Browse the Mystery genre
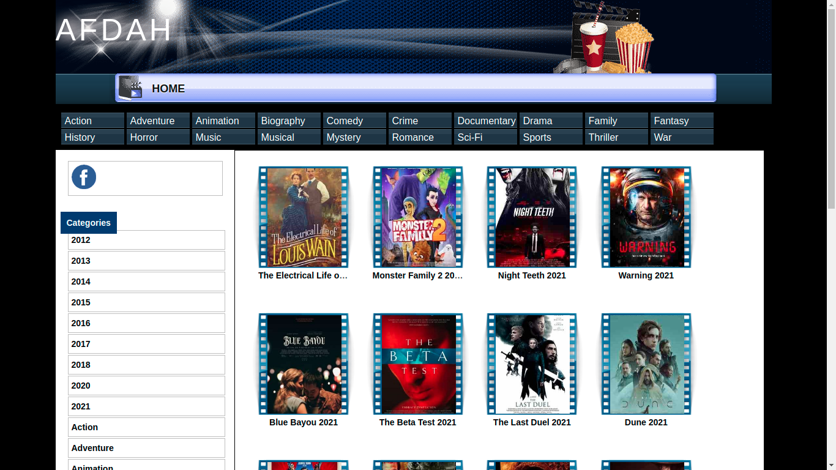The height and width of the screenshot is (470, 836). tap(354, 137)
